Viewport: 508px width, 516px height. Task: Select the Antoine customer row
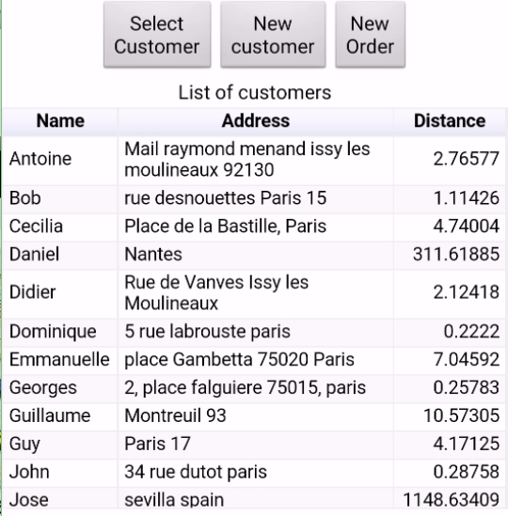(254, 161)
